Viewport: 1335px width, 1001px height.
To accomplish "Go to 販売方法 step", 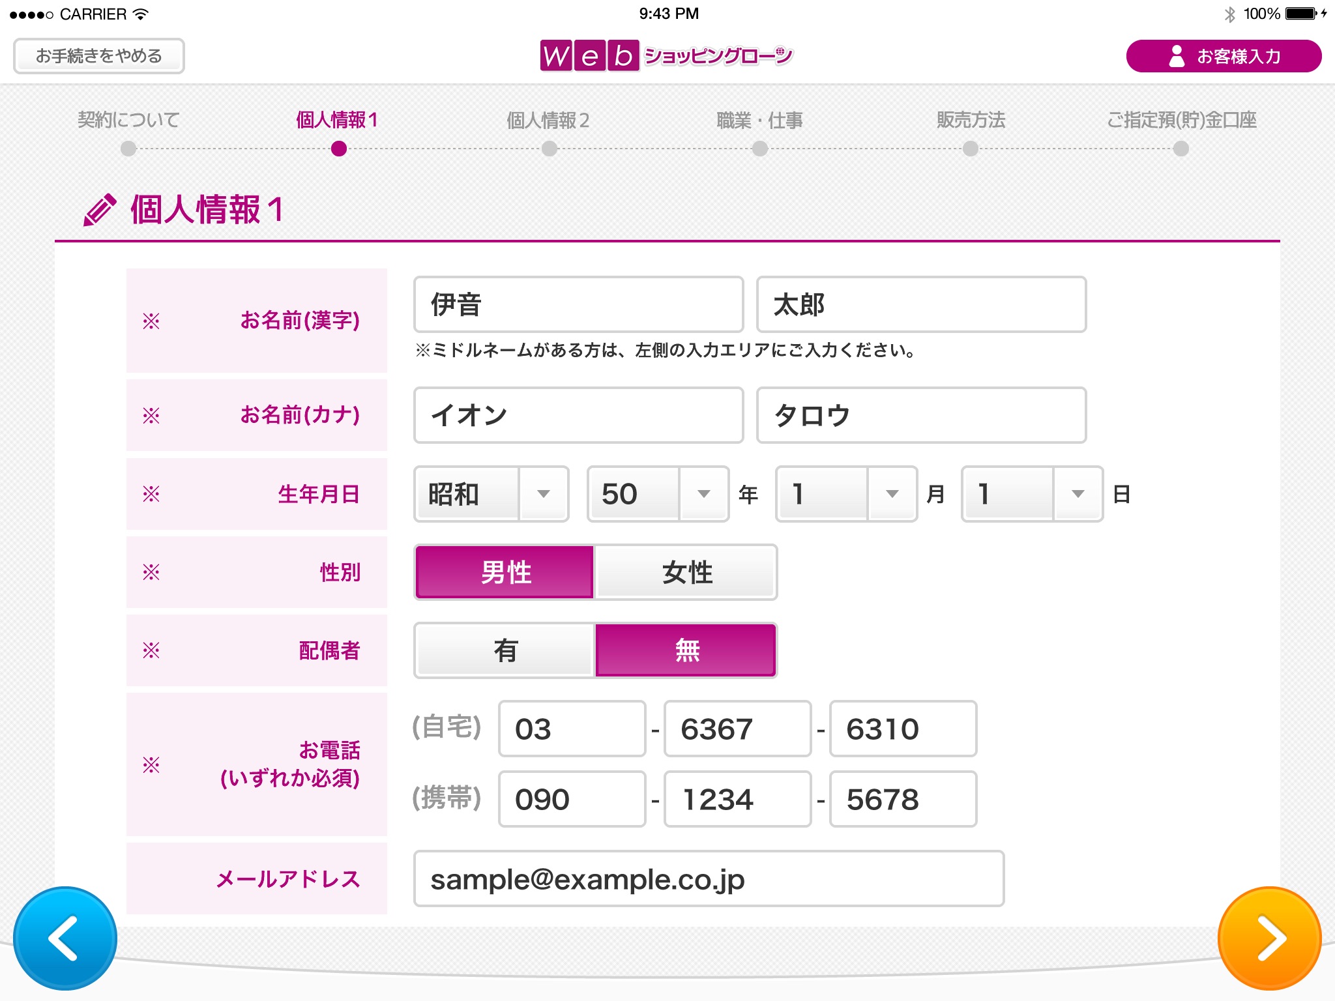I will coord(971,120).
